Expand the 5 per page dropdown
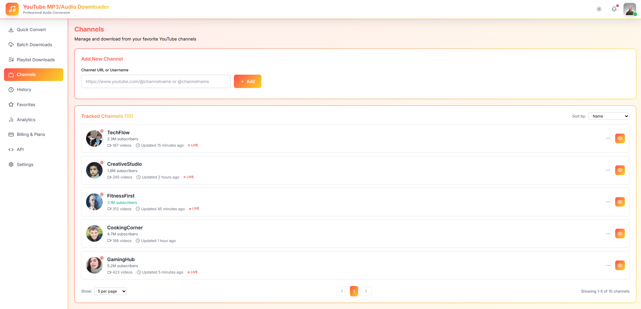This screenshot has width=641, height=309. 111,291
